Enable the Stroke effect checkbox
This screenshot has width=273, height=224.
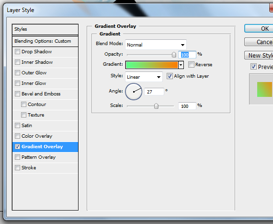(17, 168)
